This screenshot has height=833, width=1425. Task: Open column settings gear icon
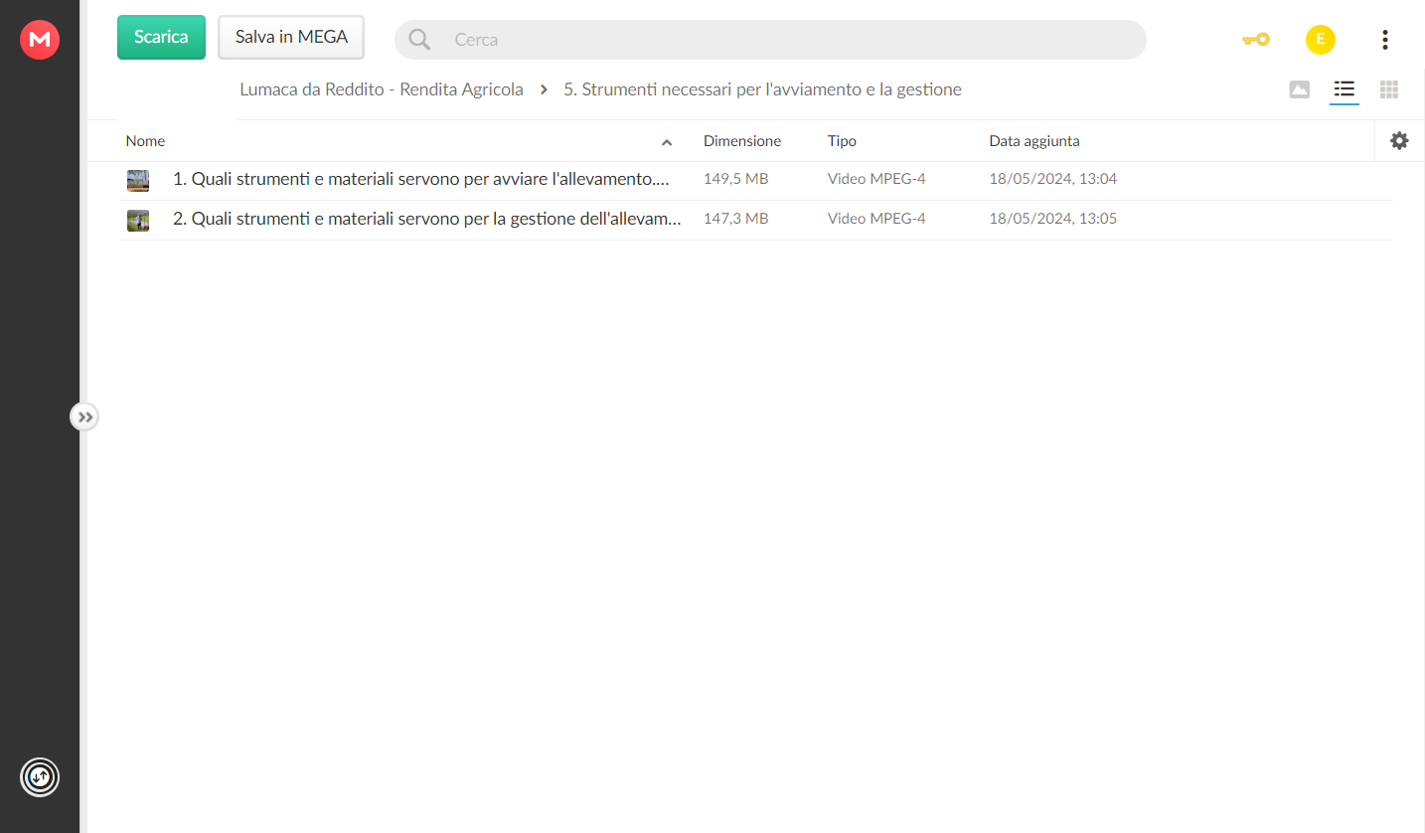click(x=1399, y=141)
